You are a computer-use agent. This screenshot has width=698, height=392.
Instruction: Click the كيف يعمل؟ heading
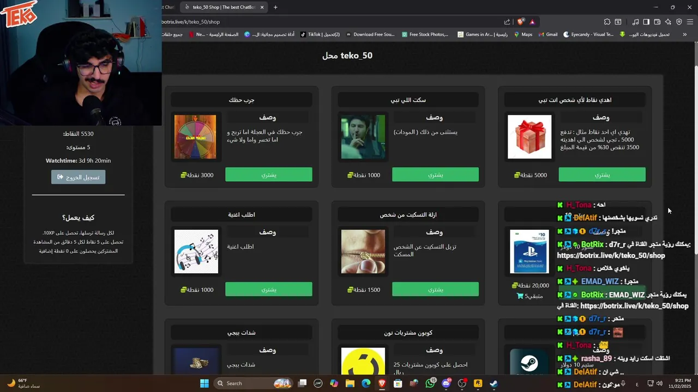(x=78, y=217)
